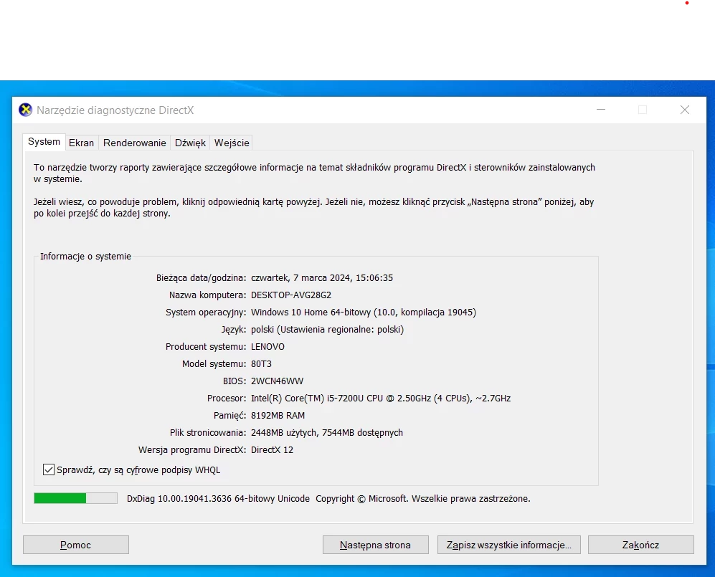Click the memory value 8192MB RAM

coord(278,416)
